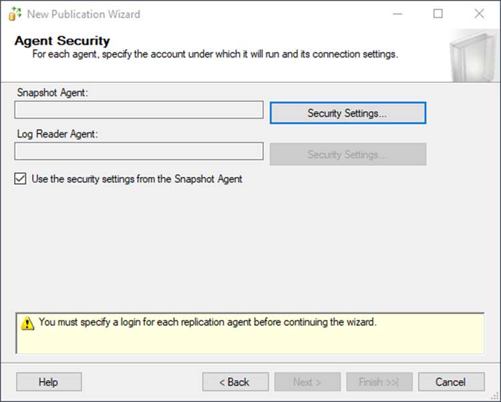The height and width of the screenshot is (402, 501).
Task: Click the yellow warning triangle icon
Action: (x=27, y=323)
